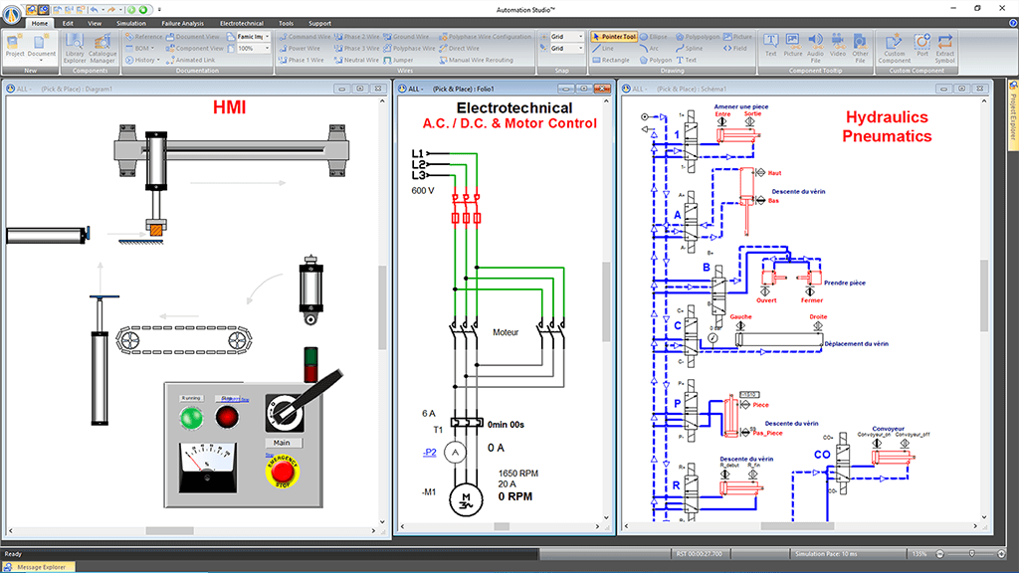Click the zoom slider in status bar
1019x573 pixels.
(x=969, y=554)
